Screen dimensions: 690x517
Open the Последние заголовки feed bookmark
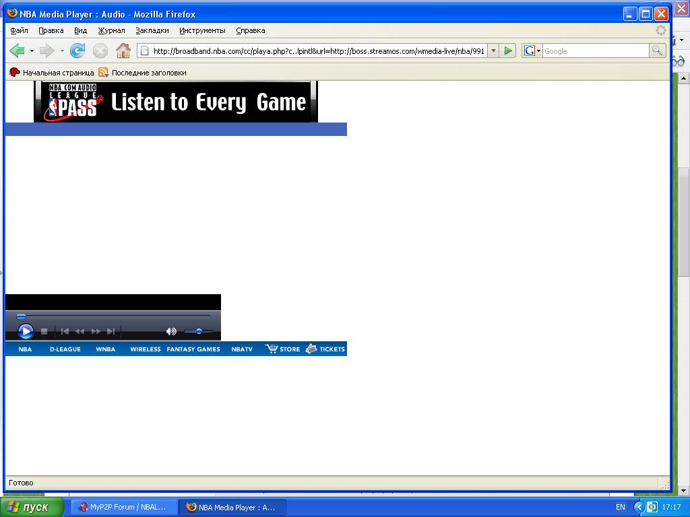point(143,73)
